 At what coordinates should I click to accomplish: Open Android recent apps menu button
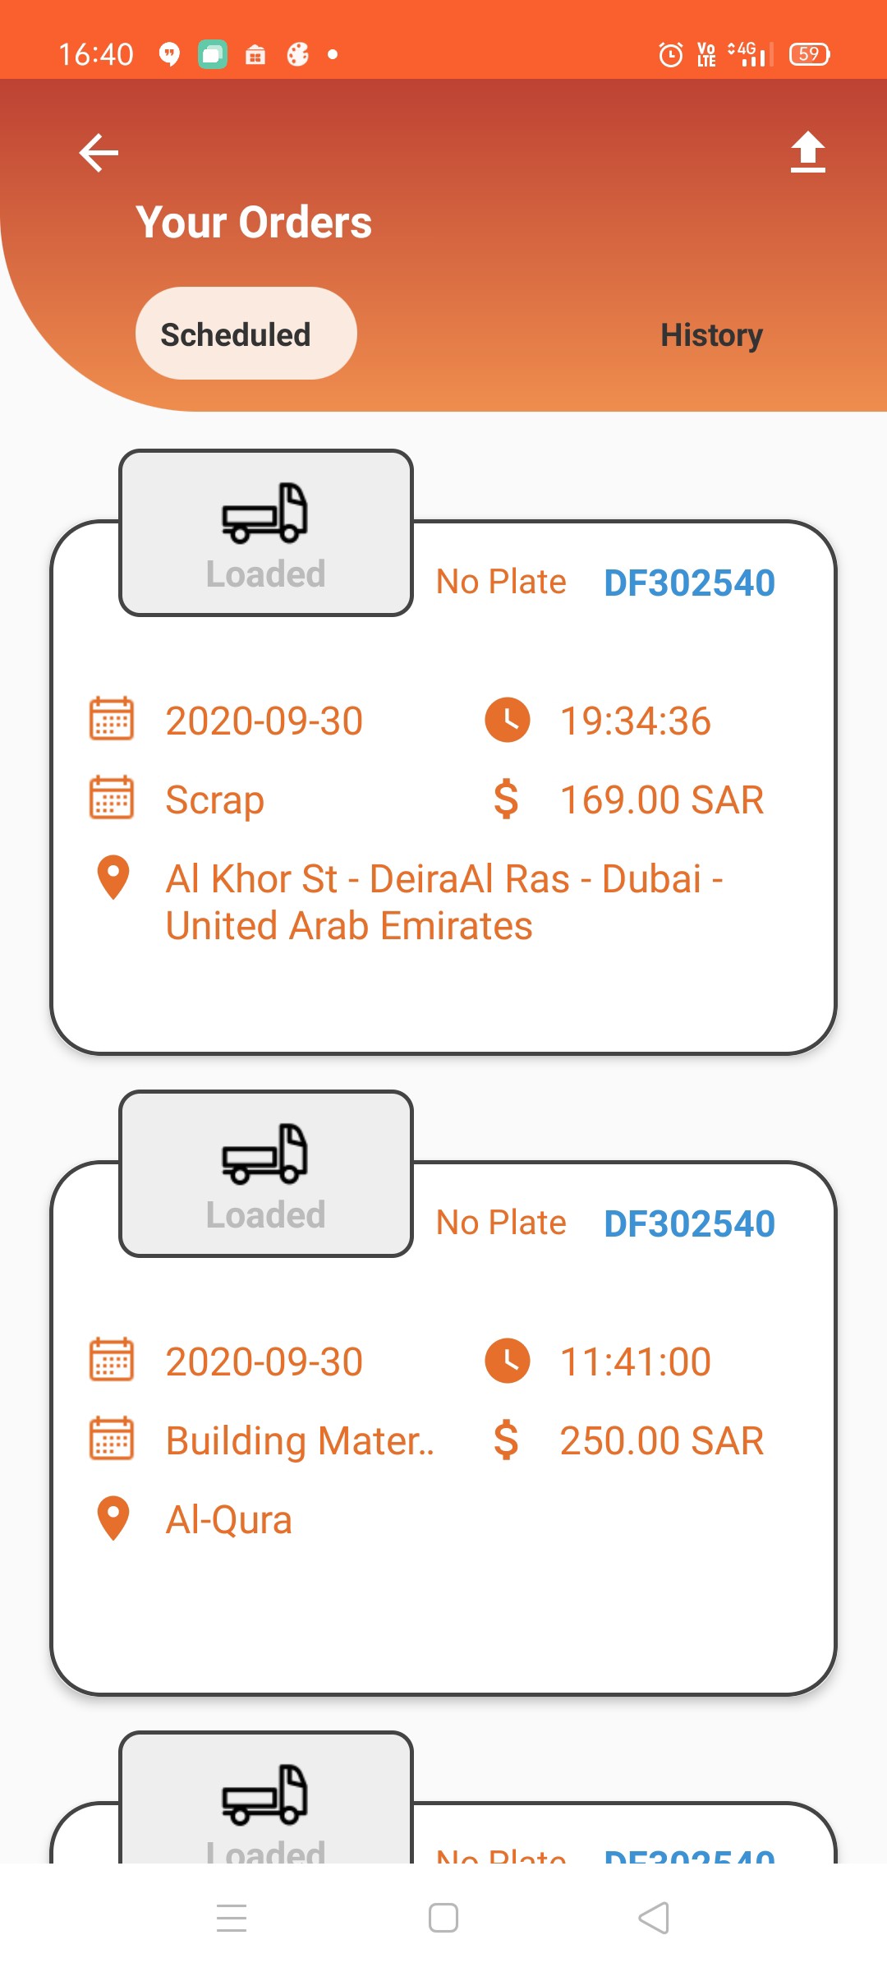(x=232, y=1919)
